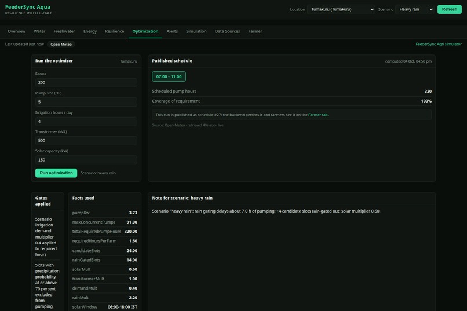Screen dimensions: 467x311
Task: Select the Optimization tab
Action: (145, 31)
